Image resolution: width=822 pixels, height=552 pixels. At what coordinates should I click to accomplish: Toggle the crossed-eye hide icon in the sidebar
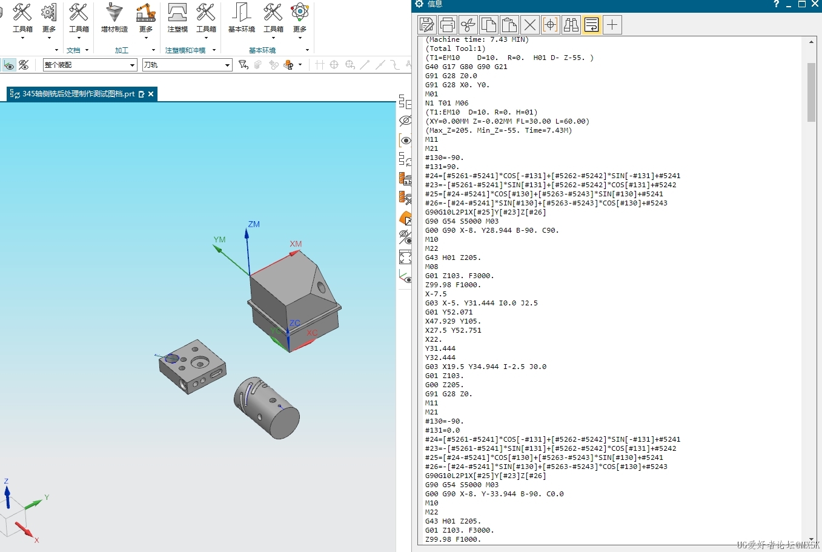click(405, 121)
